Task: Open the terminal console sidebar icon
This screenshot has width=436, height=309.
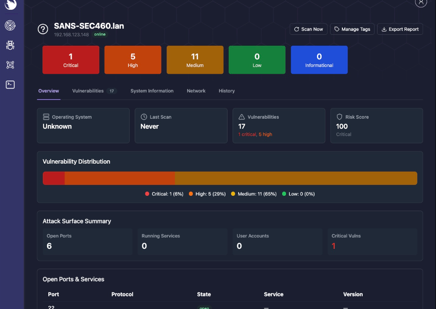Action: [x=10, y=84]
